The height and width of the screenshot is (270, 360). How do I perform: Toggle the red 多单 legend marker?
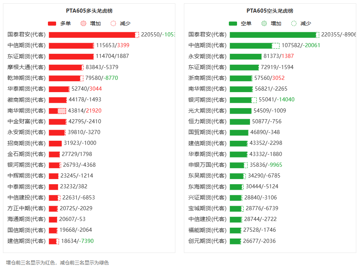(x=52, y=24)
